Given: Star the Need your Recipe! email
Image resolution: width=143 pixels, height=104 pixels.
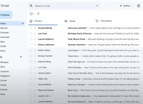Looking at the screenshot, I should click(x=35, y=84).
